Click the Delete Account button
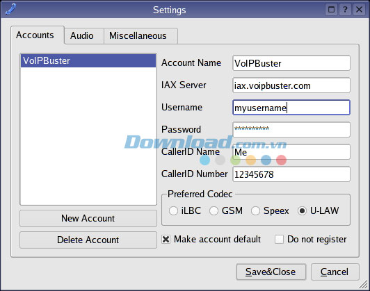Viewport: 370px width, 291px height. point(88,240)
